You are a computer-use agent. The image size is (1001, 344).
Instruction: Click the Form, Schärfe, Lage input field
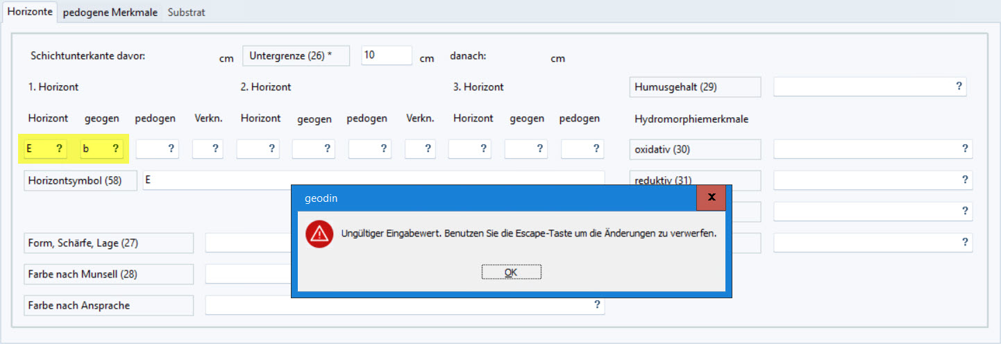pyautogui.click(x=248, y=243)
